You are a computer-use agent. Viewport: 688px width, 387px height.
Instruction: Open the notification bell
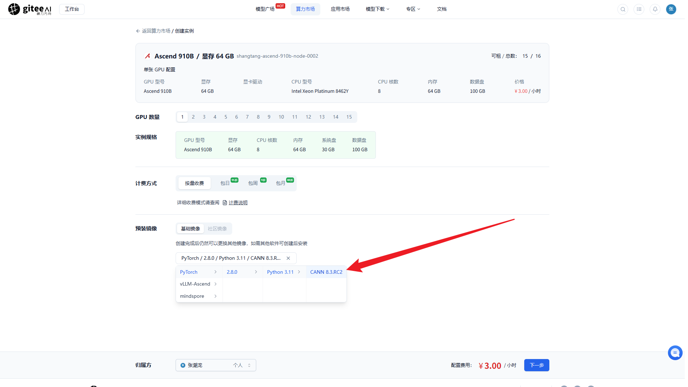[655, 9]
